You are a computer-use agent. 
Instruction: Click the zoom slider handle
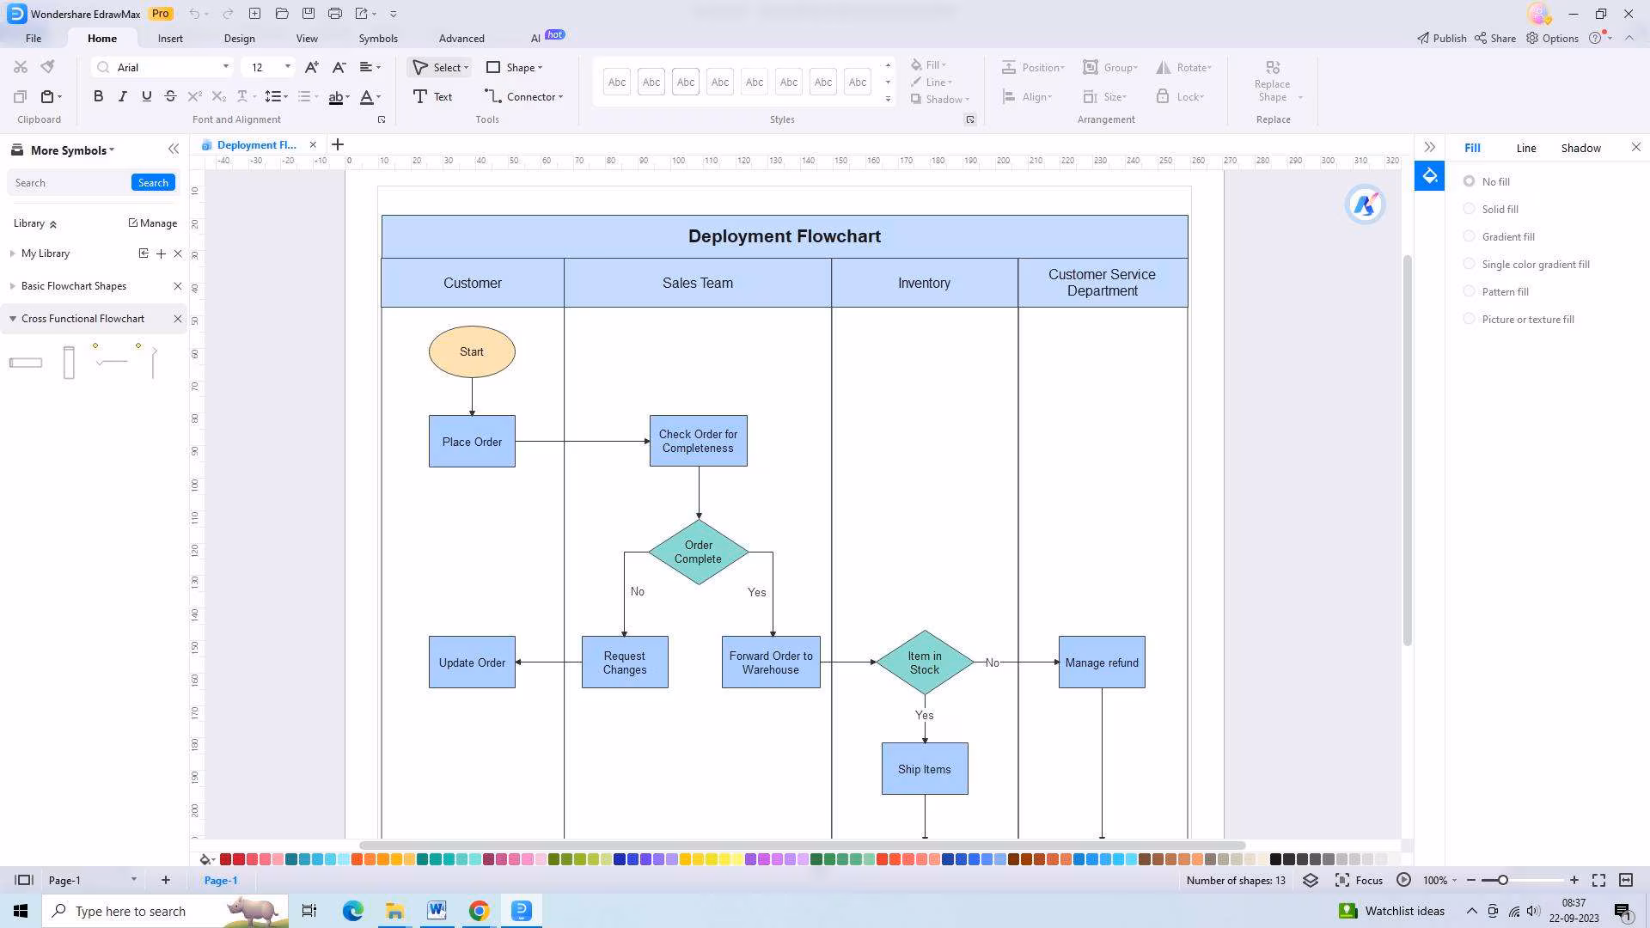[1502, 880]
